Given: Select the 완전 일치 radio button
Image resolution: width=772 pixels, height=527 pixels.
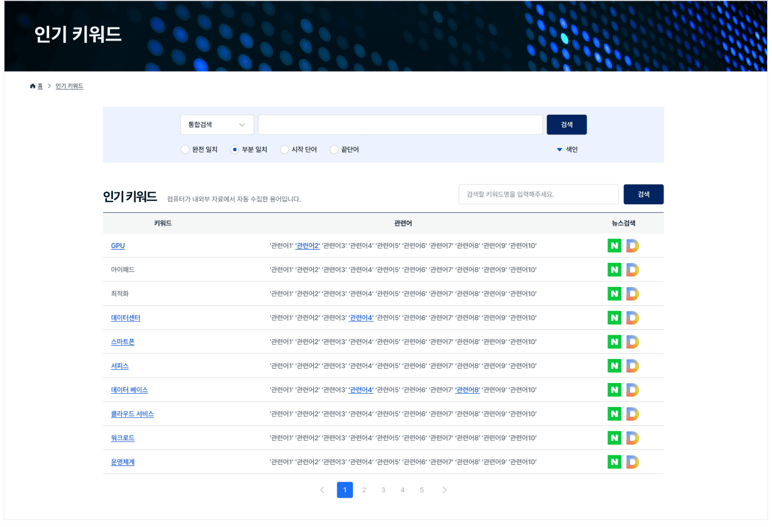Looking at the screenshot, I should click(185, 149).
